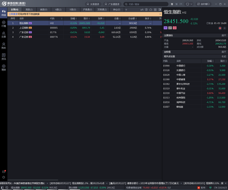Select the 港股(2) tab
This screenshot has width=228, height=190.
(x=29, y=9)
